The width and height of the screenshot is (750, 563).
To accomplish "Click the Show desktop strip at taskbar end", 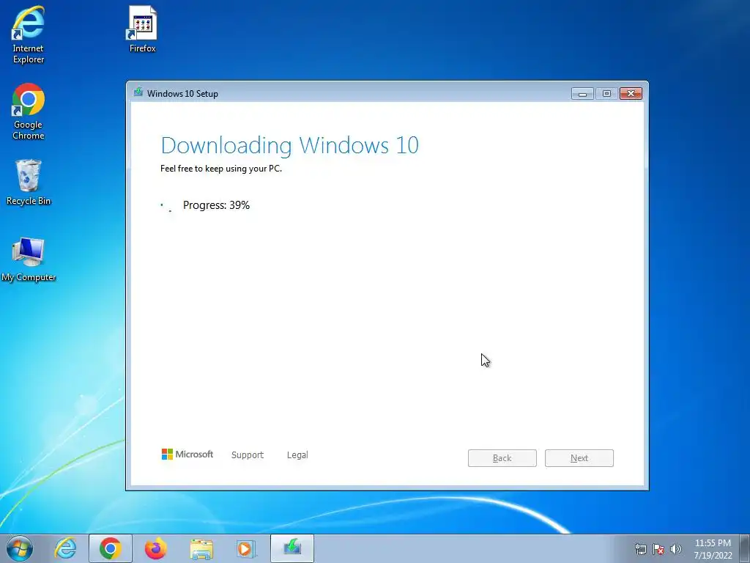I will click(x=745, y=548).
